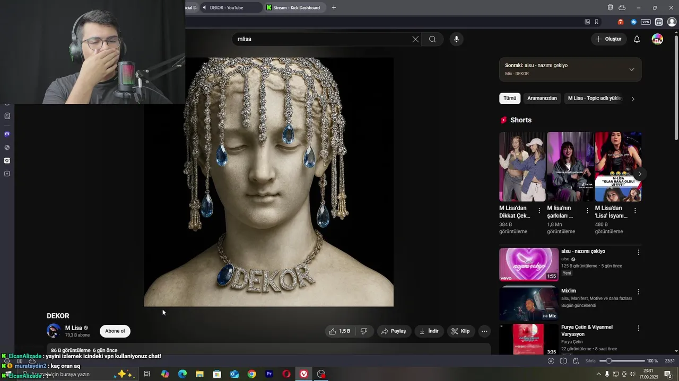The height and width of the screenshot is (381, 679).
Task: Dislike the DEKOR video
Action: (x=364, y=331)
